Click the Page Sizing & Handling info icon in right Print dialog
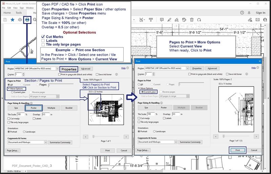This screenshot has height=174, width=271. click(162, 103)
